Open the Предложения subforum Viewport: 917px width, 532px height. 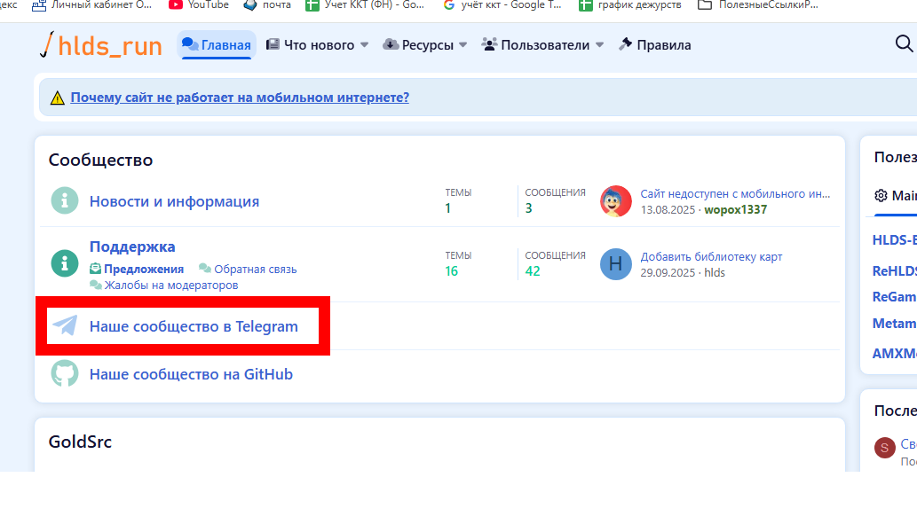[143, 269]
